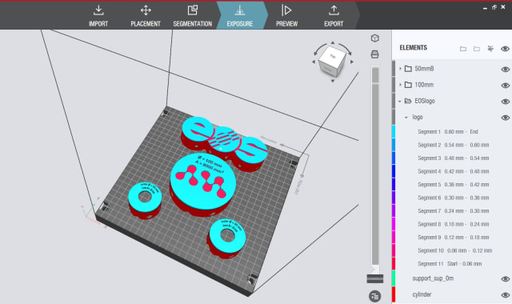Viewport: 512px width, 304px height.
Task: Open the Import step
Action: (x=98, y=15)
